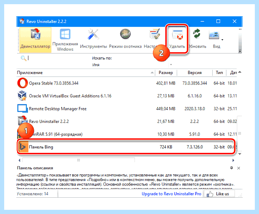Sort by the Тип column header
The image size is (259, 214).
[x=219, y=73]
